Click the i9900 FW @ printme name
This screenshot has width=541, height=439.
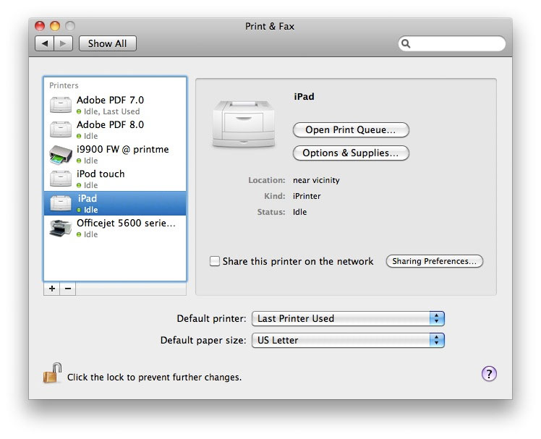point(123,150)
